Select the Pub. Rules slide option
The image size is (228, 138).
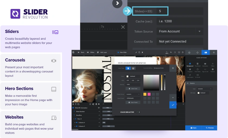[x=198, y=70]
